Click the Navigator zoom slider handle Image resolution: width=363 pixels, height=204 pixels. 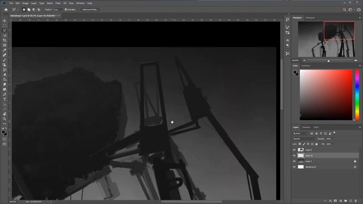[x=328, y=61]
